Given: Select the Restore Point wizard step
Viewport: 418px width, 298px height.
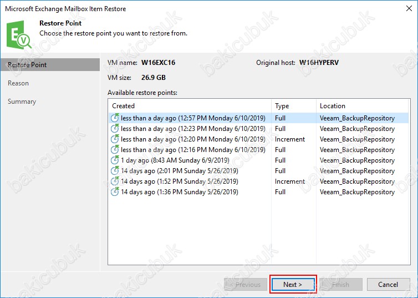Looking at the screenshot, I should click(x=50, y=65).
